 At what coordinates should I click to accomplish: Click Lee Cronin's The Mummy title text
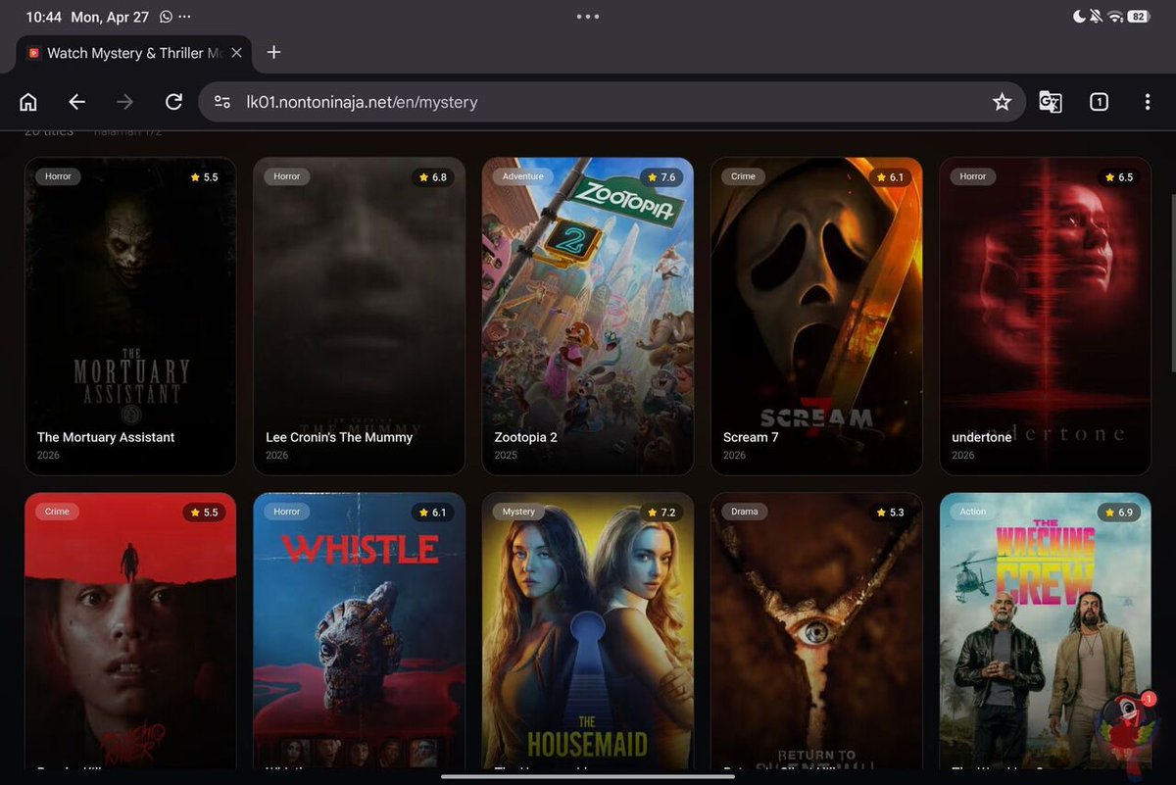[x=339, y=437]
